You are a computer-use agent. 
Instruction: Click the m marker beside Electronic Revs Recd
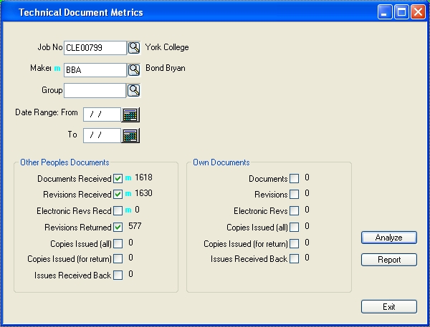click(x=128, y=210)
